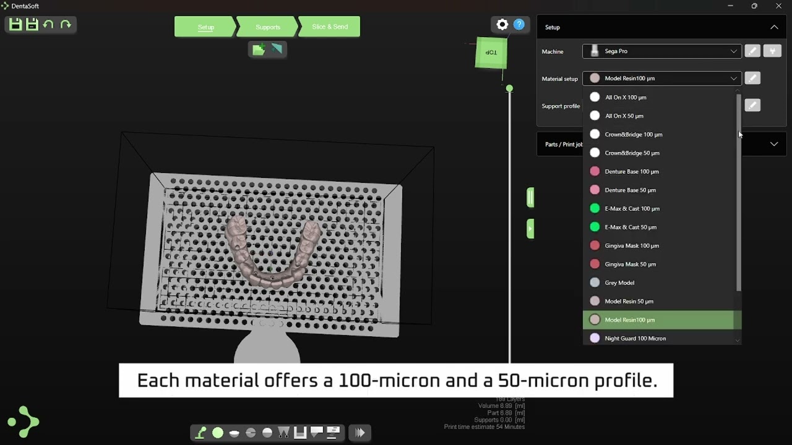Choose Model Resin 50 µm material

658,301
